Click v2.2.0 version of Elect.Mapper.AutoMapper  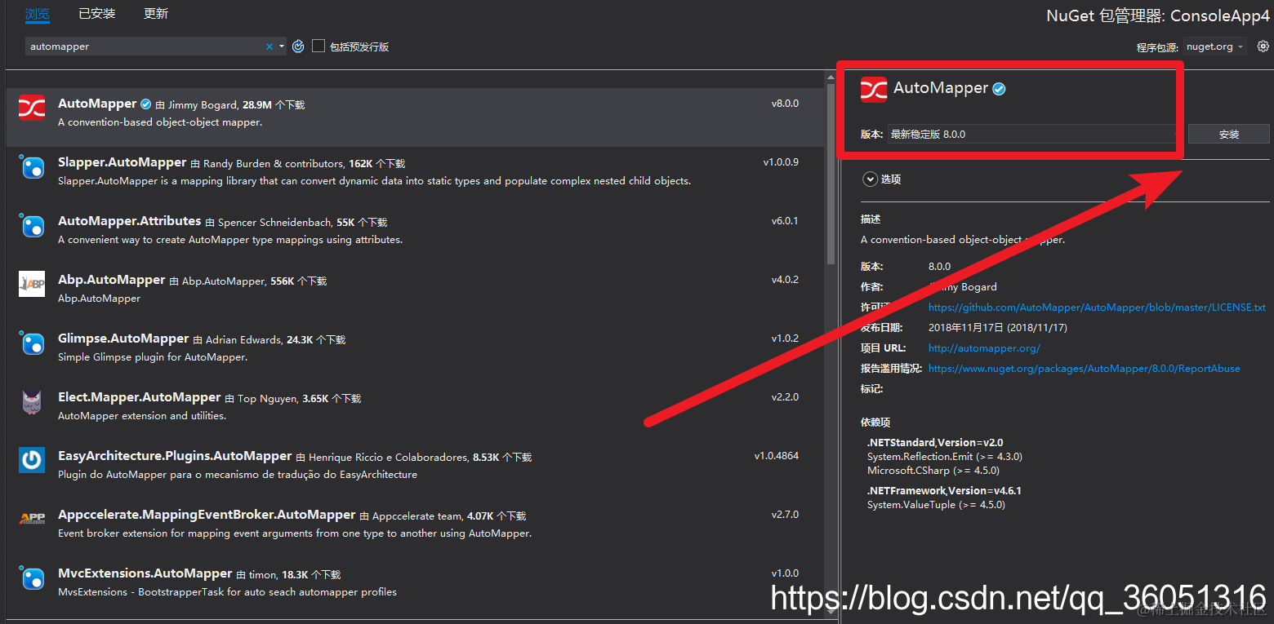pos(785,397)
